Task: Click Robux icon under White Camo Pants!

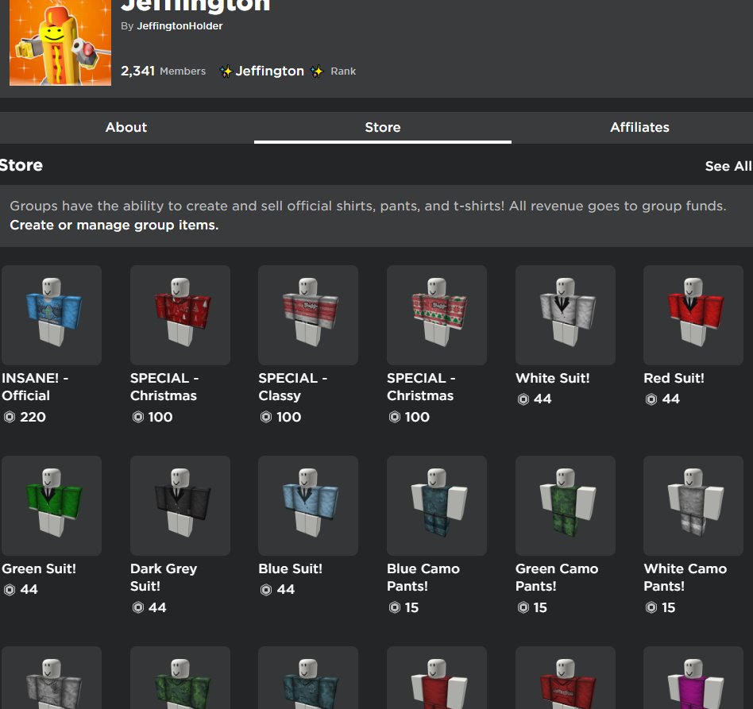Action: [x=651, y=607]
